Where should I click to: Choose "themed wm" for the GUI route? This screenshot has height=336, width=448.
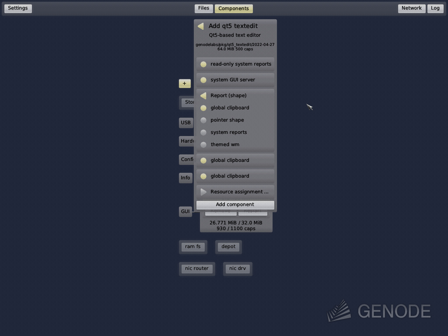(224, 144)
